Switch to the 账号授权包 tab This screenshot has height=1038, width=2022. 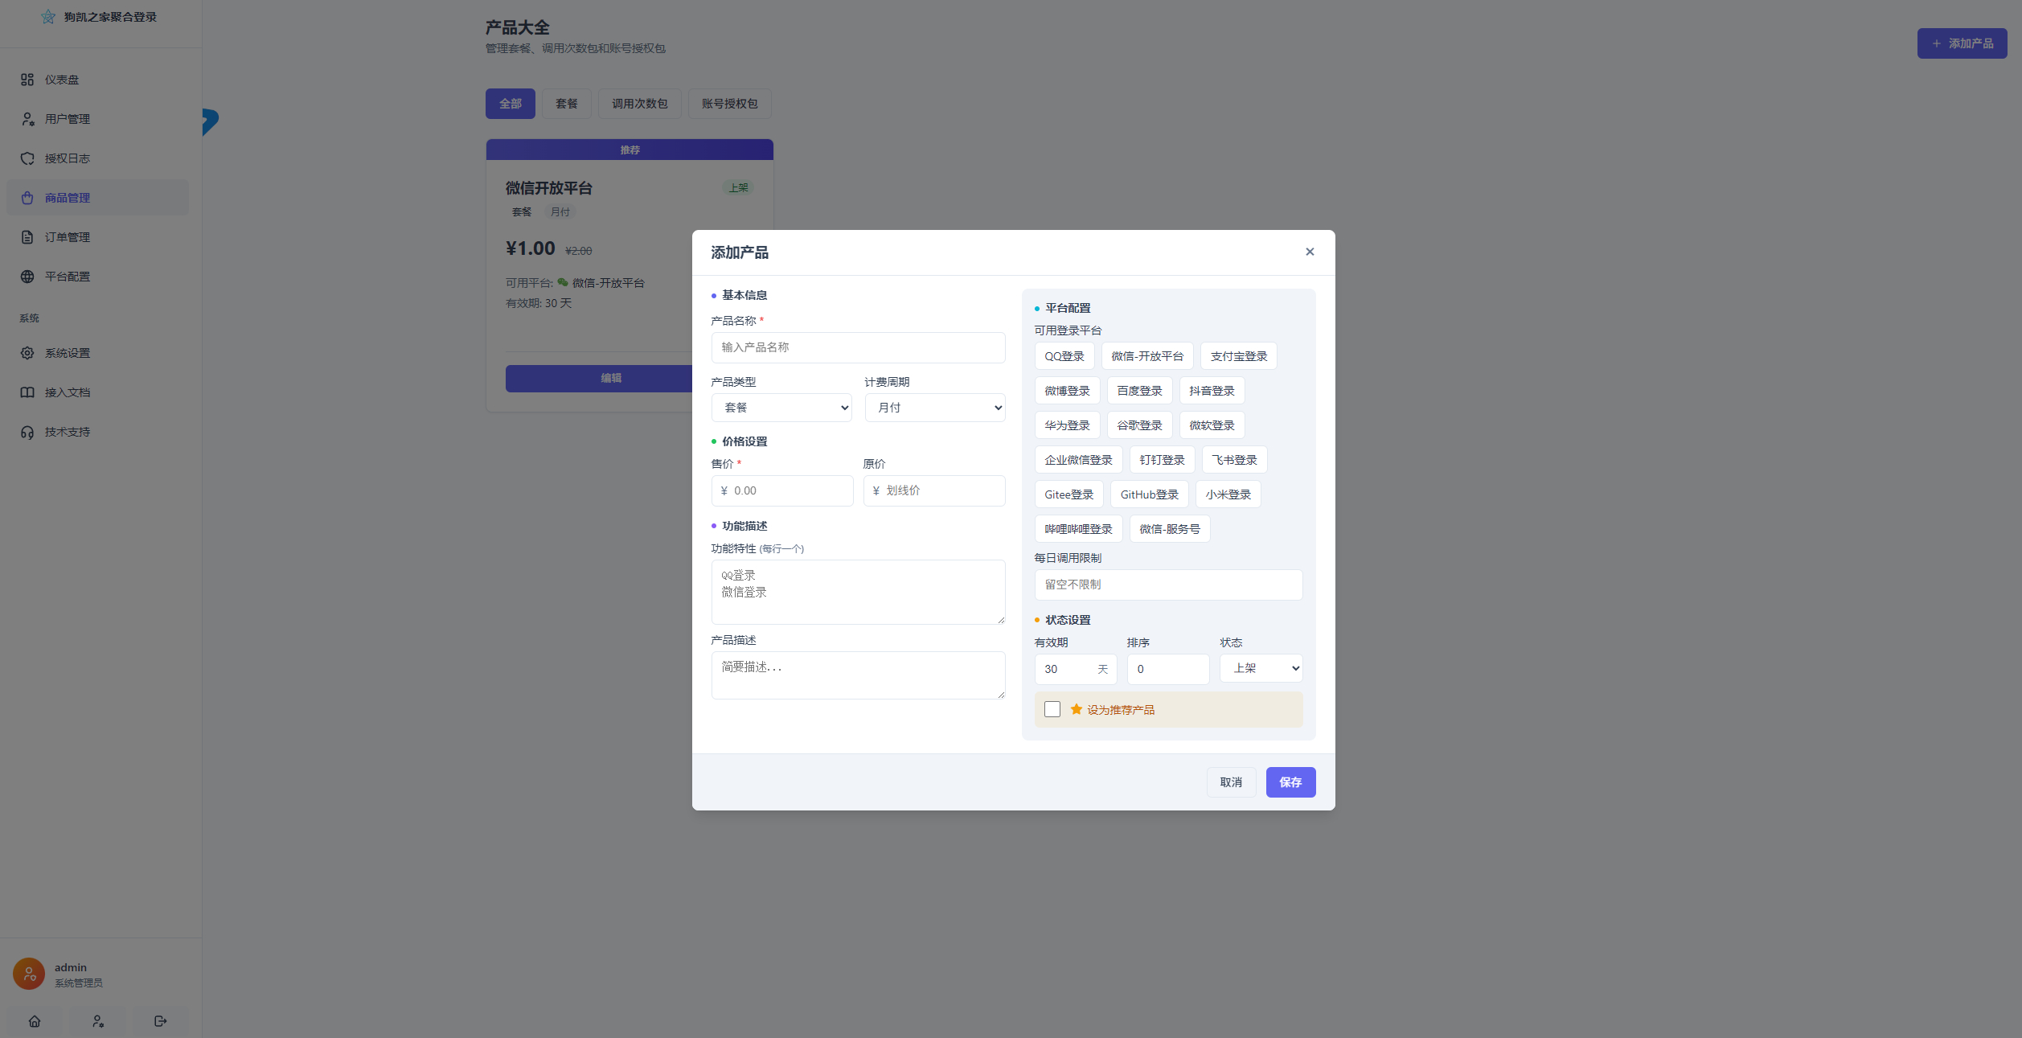(x=730, y=104)
